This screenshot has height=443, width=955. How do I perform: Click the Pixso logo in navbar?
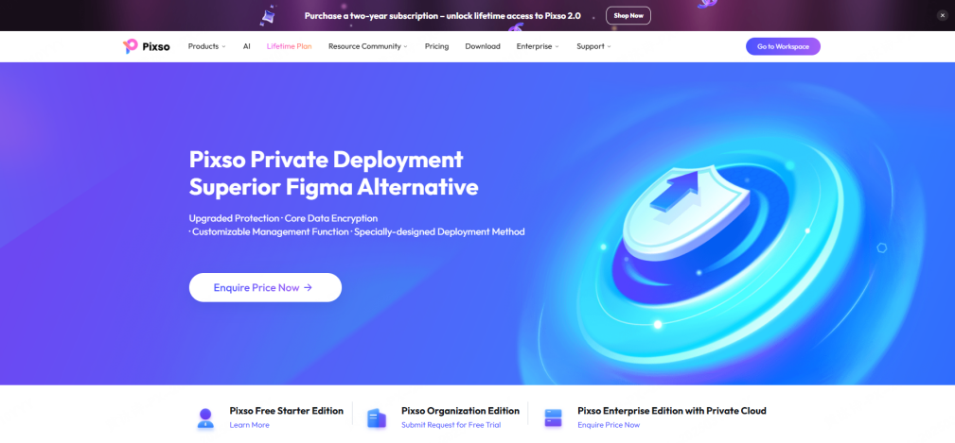[146, 46]
